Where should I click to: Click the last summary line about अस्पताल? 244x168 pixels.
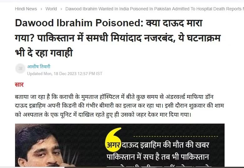coord(103,115)
